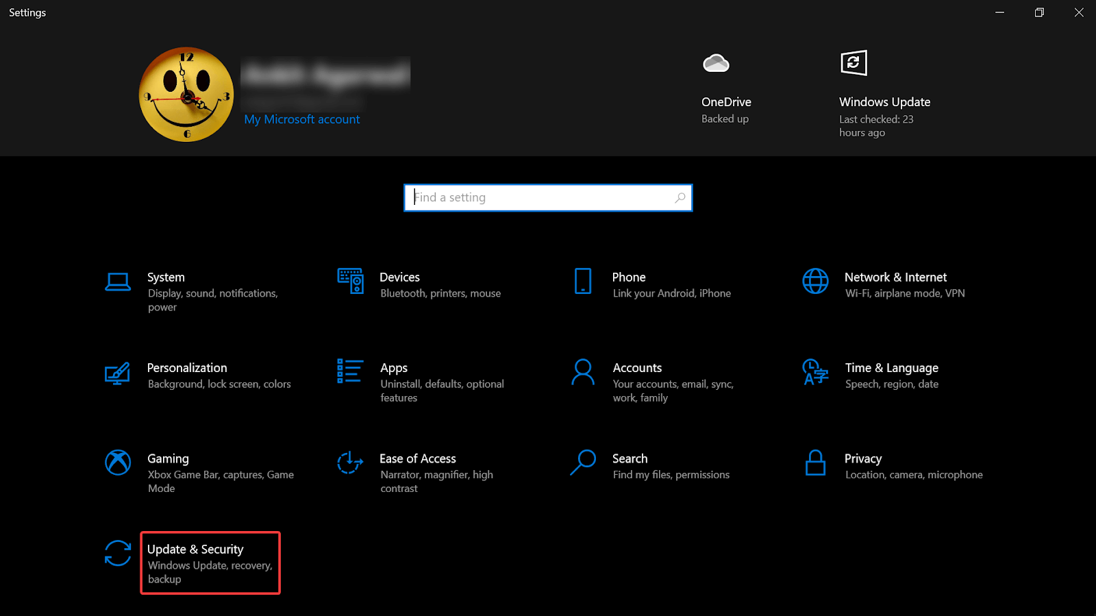Open the OneDrive cloud icon

716,64
